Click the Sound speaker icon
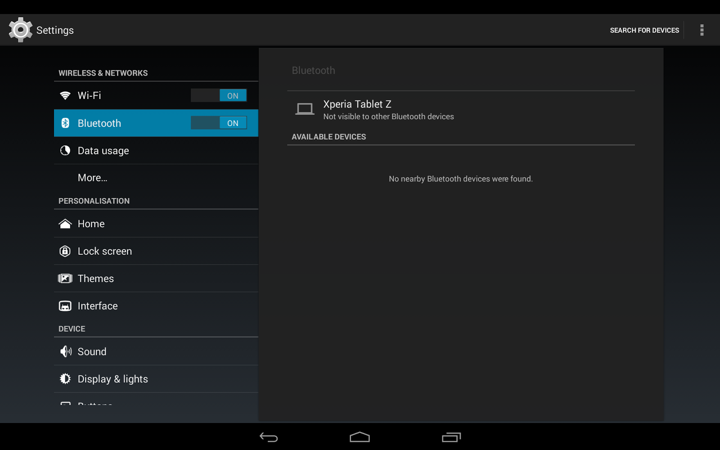Screen dimensions: 720x450 click(66, 351)
